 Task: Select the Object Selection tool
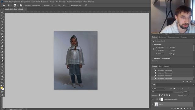tap(2, 22)
